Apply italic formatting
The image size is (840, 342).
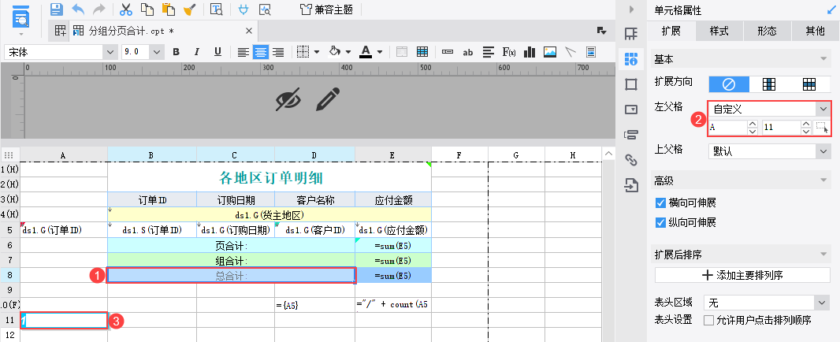click(x=197, y=52)
